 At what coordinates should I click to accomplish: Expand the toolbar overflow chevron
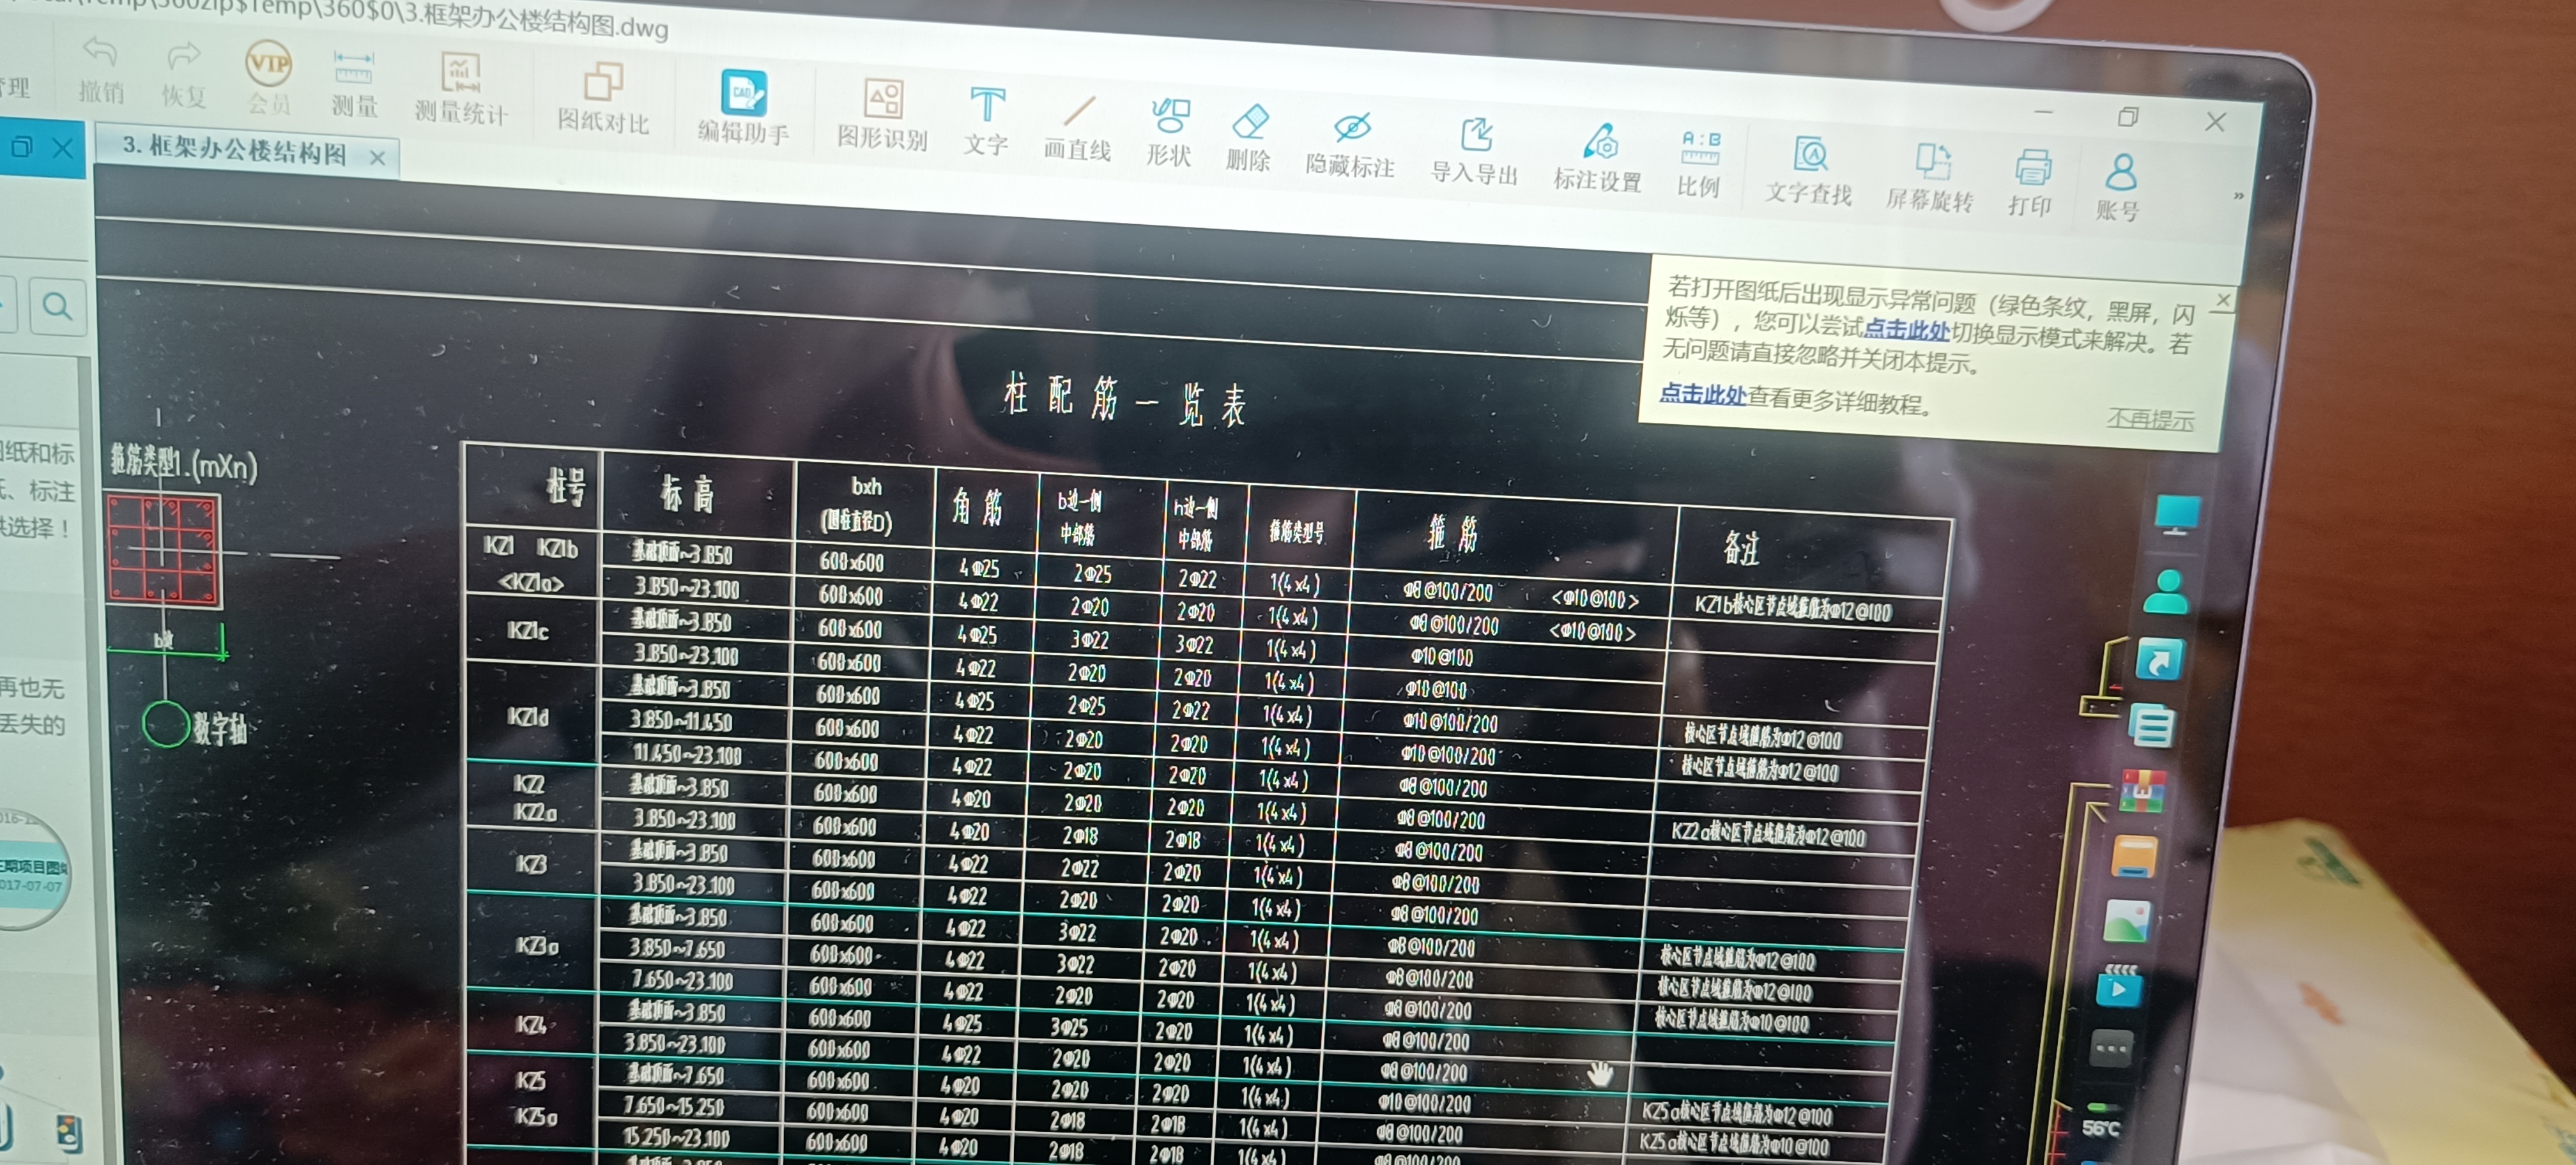click(x=2238, y=196)
